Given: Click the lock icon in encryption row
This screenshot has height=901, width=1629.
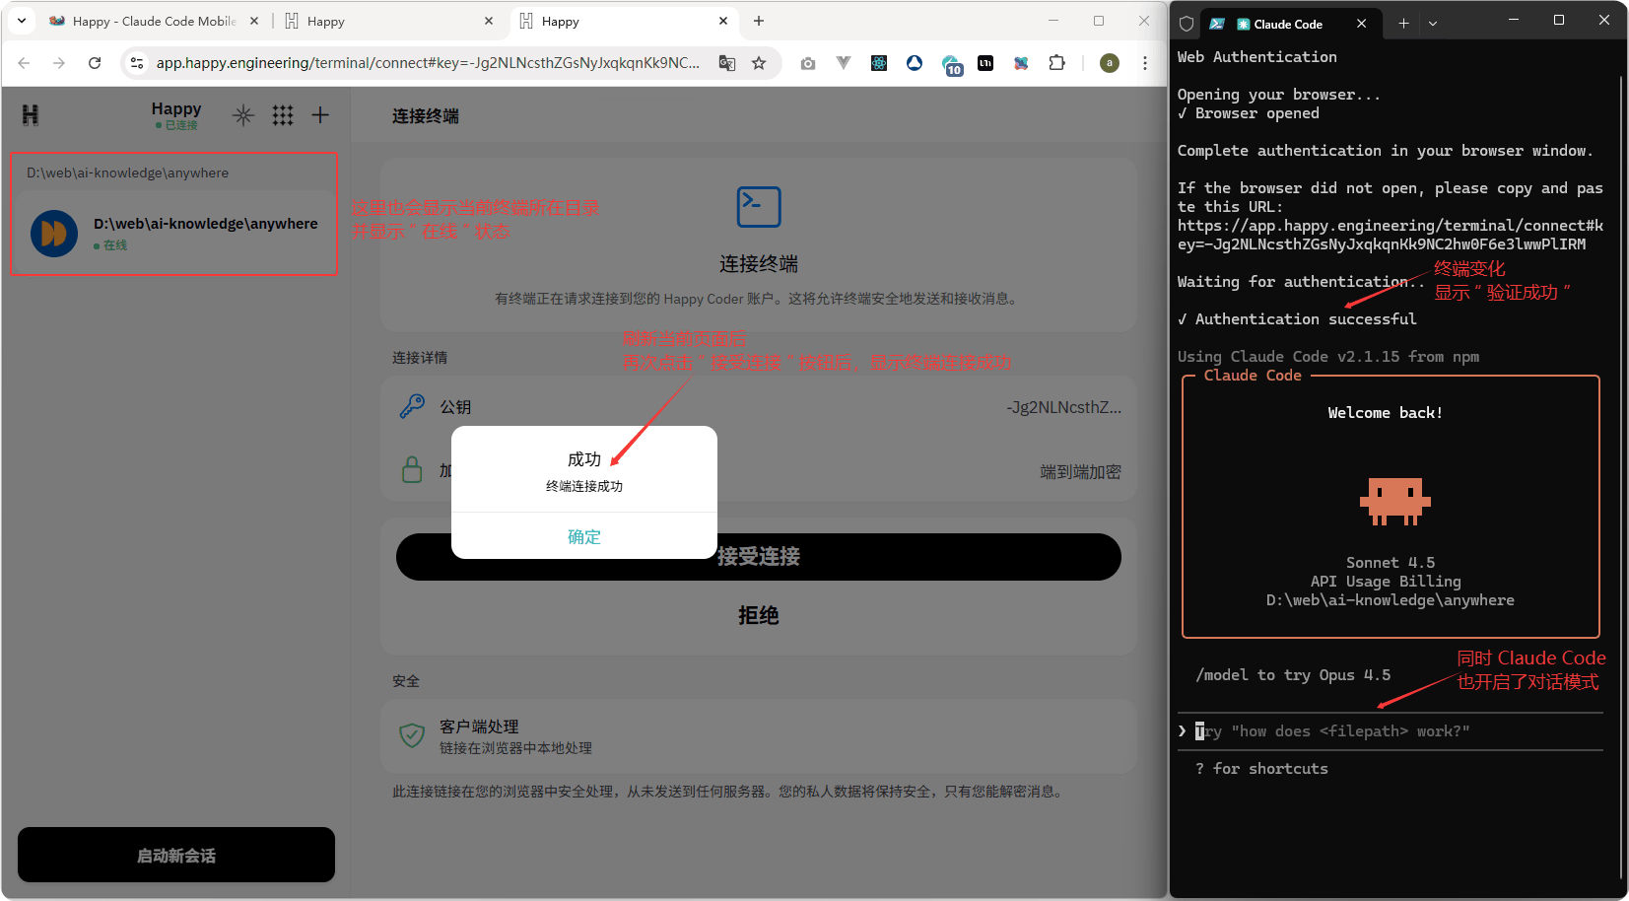Looking at the screenshot, I should point(412,469).
